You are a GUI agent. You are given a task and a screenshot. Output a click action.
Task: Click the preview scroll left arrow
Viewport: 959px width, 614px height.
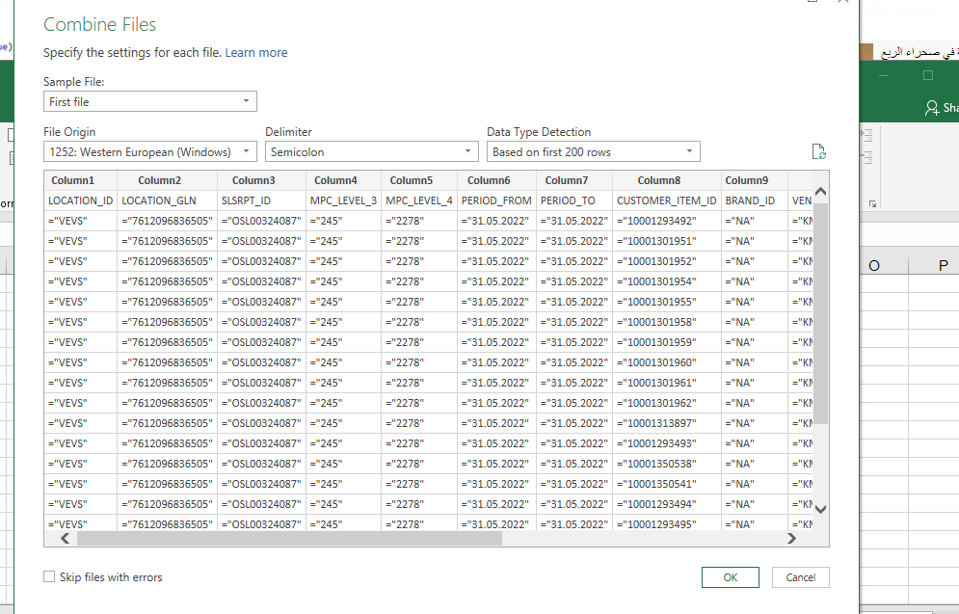coord(65,538)
